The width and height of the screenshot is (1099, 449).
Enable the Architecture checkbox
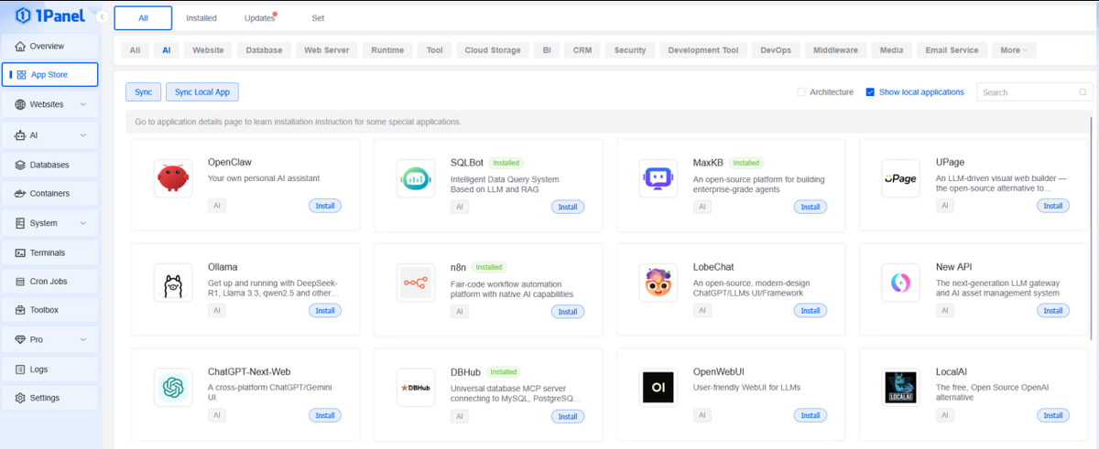(x=801, y=92)
